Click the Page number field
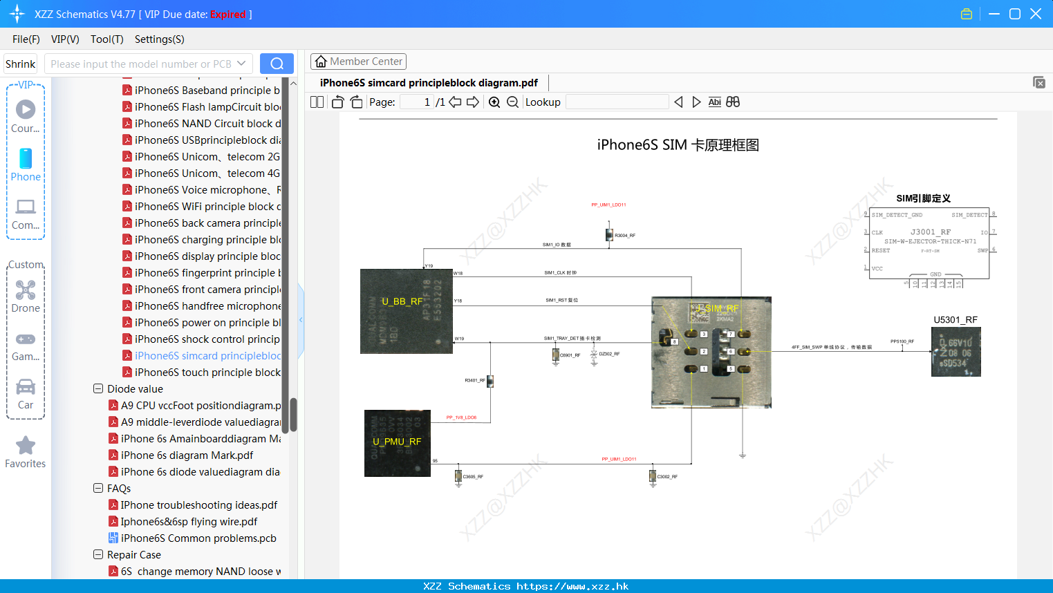The width and height of the screenshot is (1053, 593). [417, 102]
